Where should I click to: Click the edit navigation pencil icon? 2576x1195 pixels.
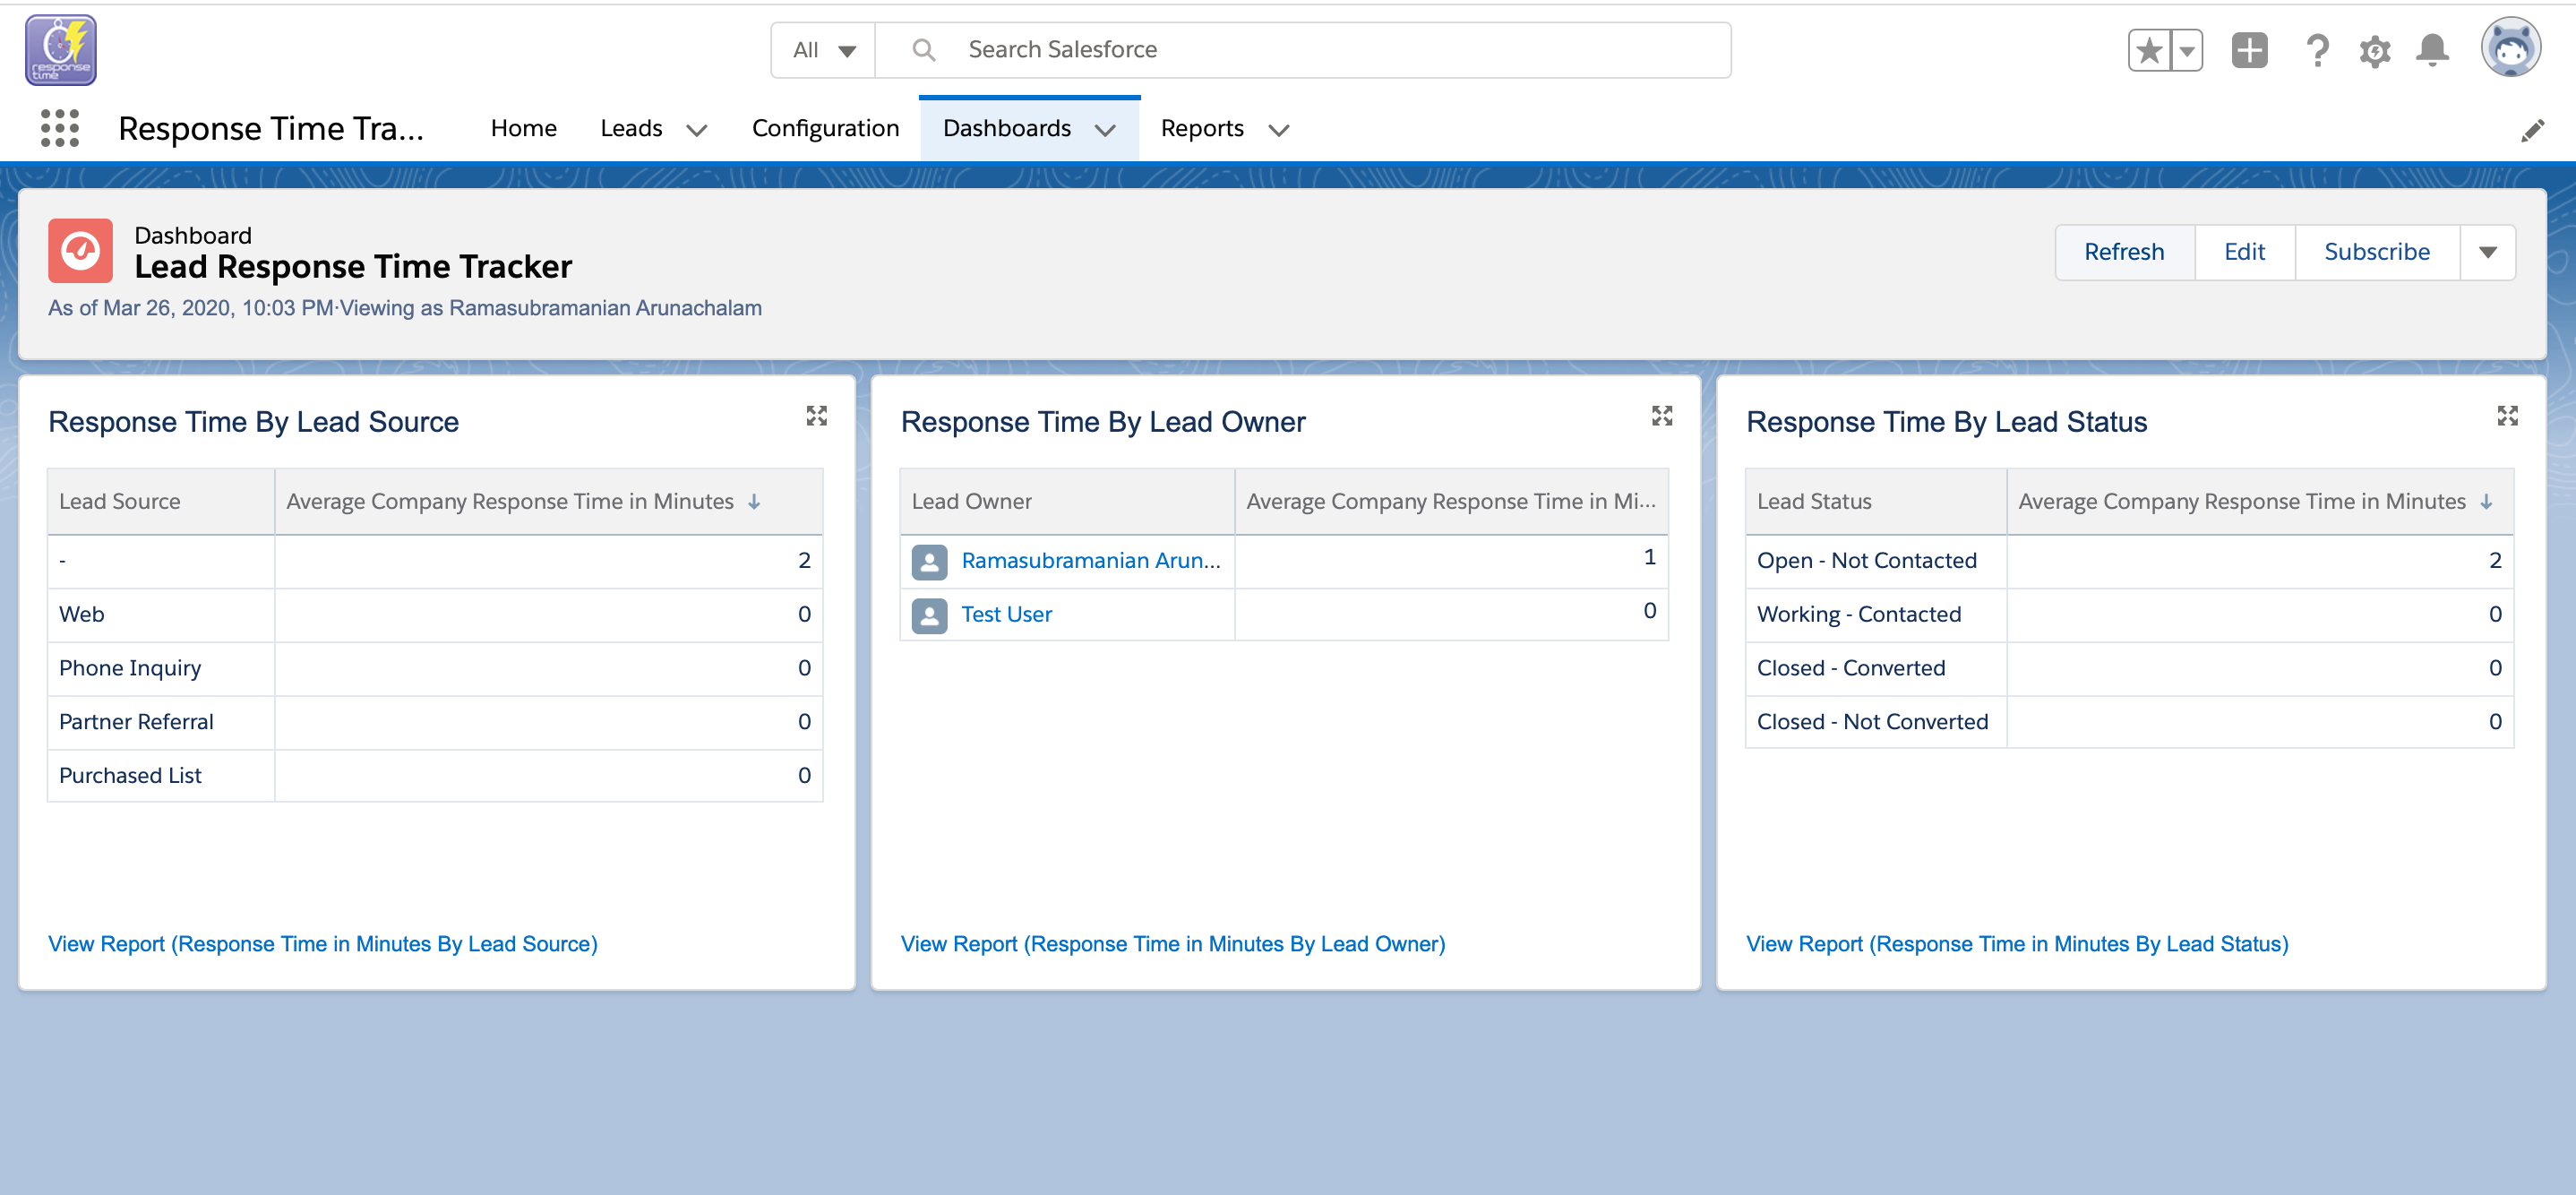click(x=2532, y=130)
